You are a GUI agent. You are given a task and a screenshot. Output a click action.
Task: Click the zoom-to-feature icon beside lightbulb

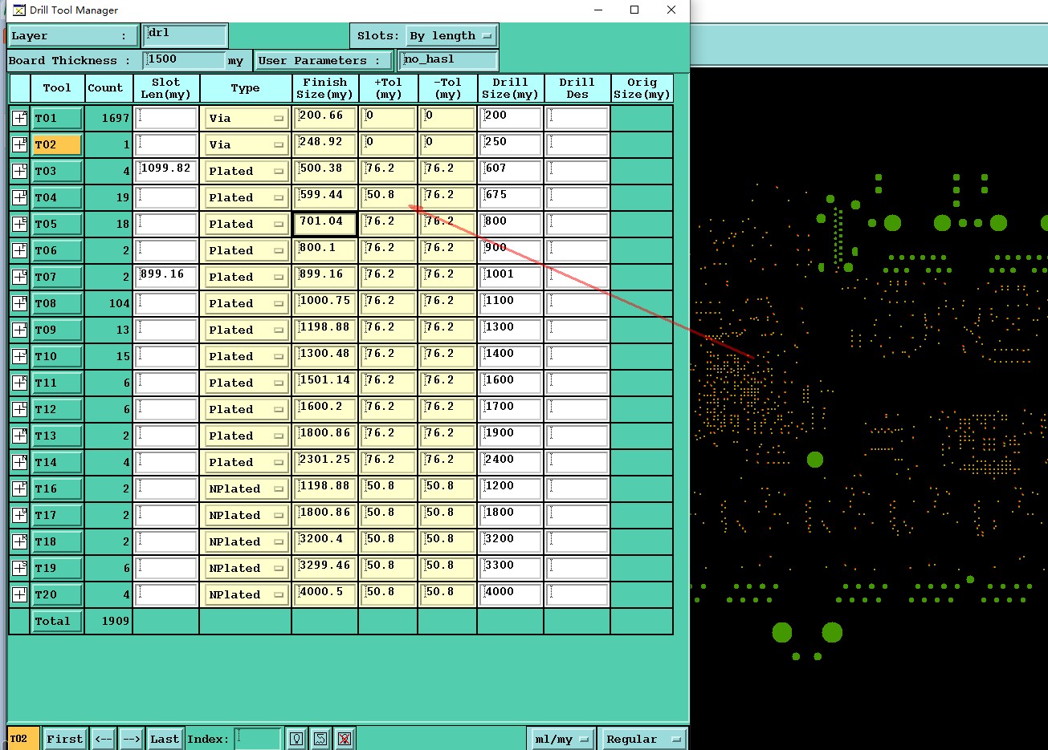320,739
